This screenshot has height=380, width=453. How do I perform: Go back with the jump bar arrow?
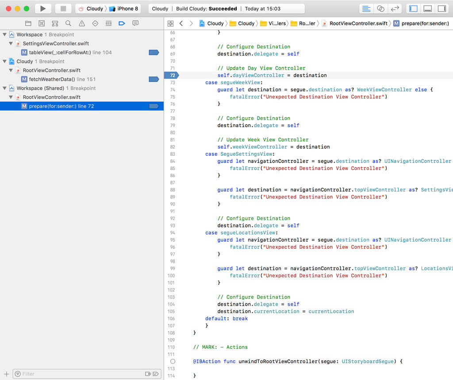coord(181,23)
